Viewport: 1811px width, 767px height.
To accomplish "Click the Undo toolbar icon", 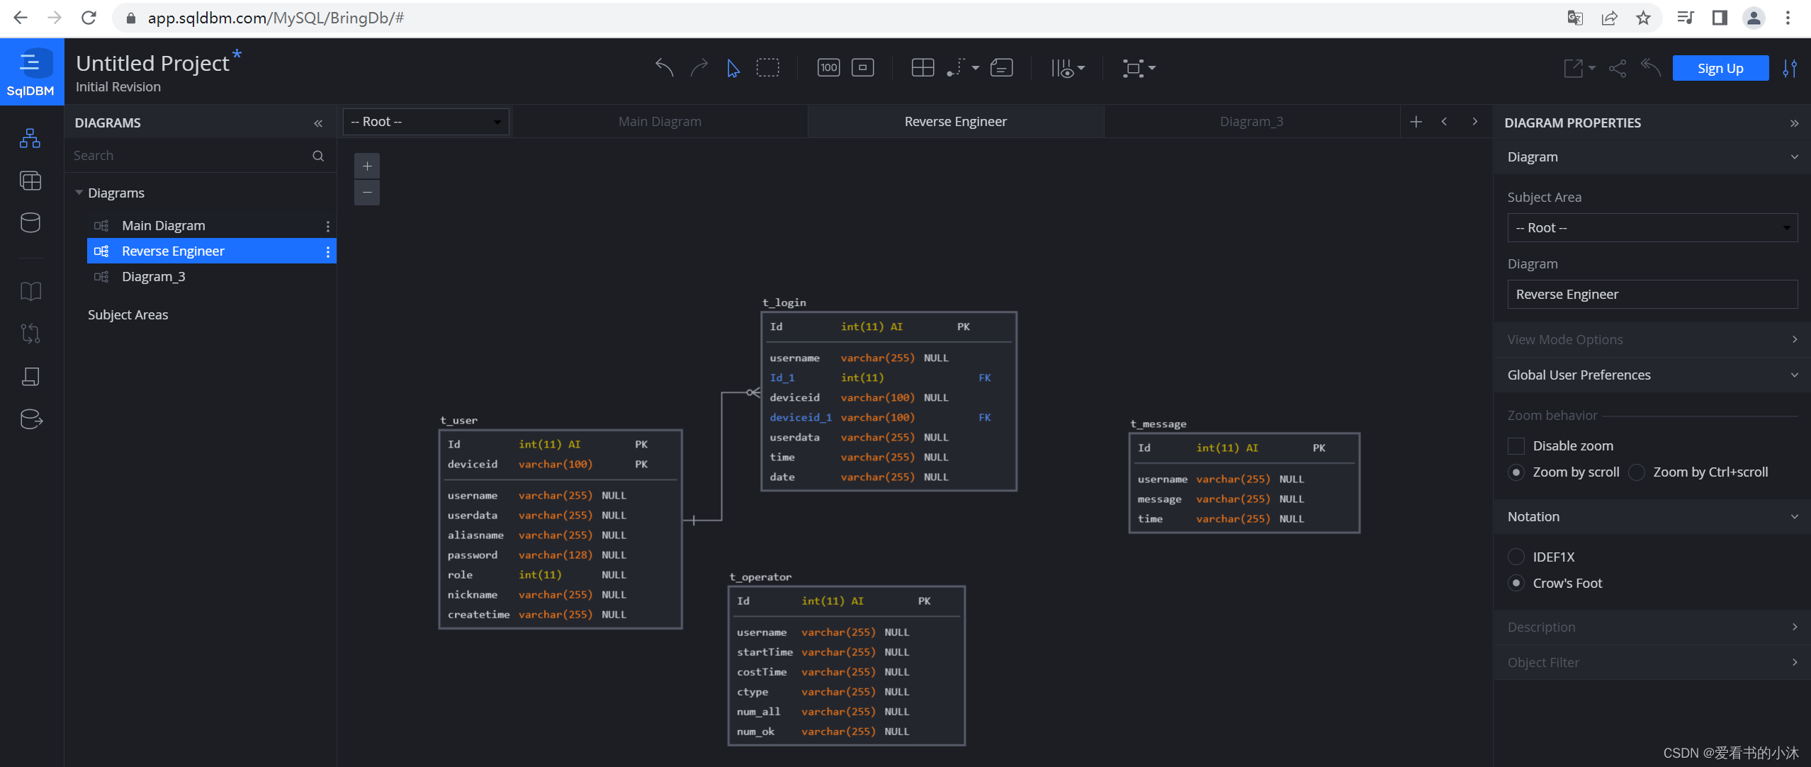I will [664, 68].
